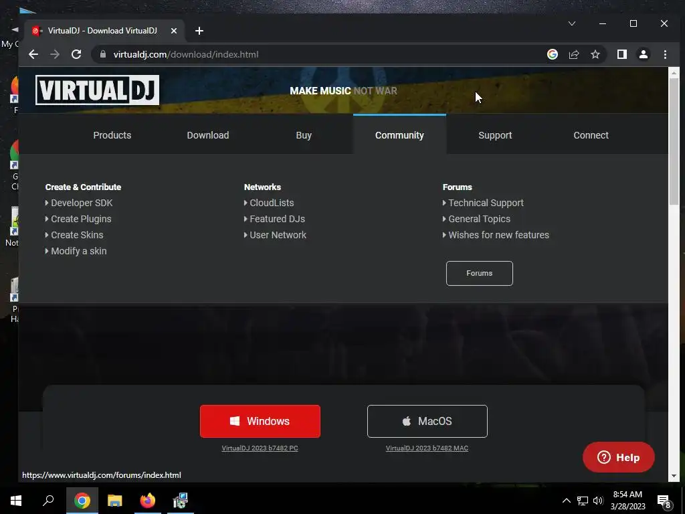Viewport: 685px width, 514px height.
Task: Open the tab search chevron
Action: pyautogui.click(x=571, y=23)
